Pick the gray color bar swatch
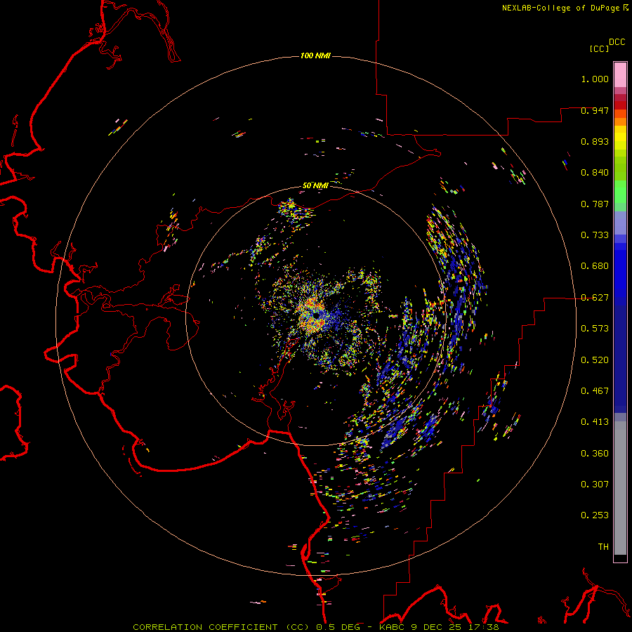Screen dimensions: 632x632 [620, 488]
